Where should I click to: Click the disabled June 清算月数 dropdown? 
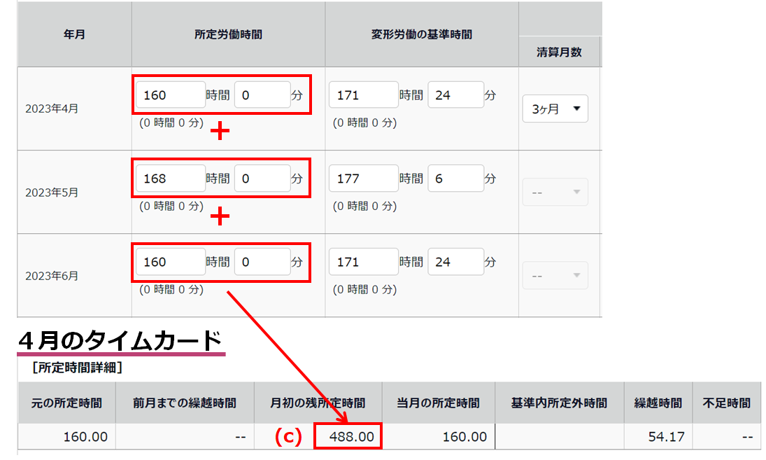click(555, 275)
